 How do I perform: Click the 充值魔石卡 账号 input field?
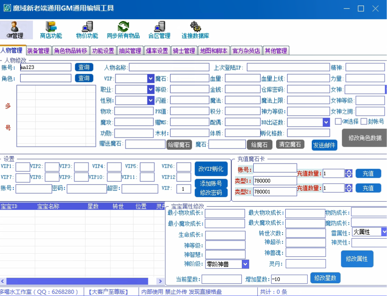(275, 168)
